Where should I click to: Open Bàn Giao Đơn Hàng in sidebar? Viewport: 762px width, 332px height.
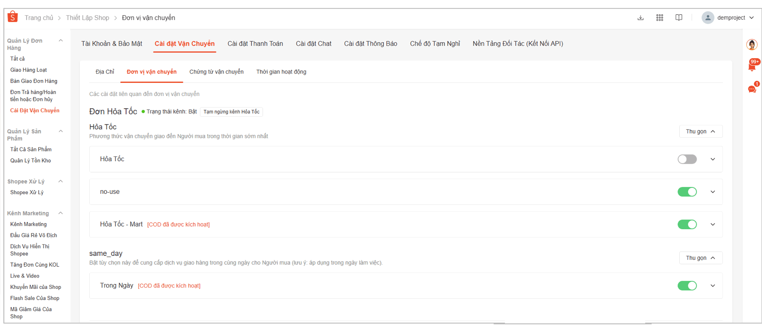34,81
